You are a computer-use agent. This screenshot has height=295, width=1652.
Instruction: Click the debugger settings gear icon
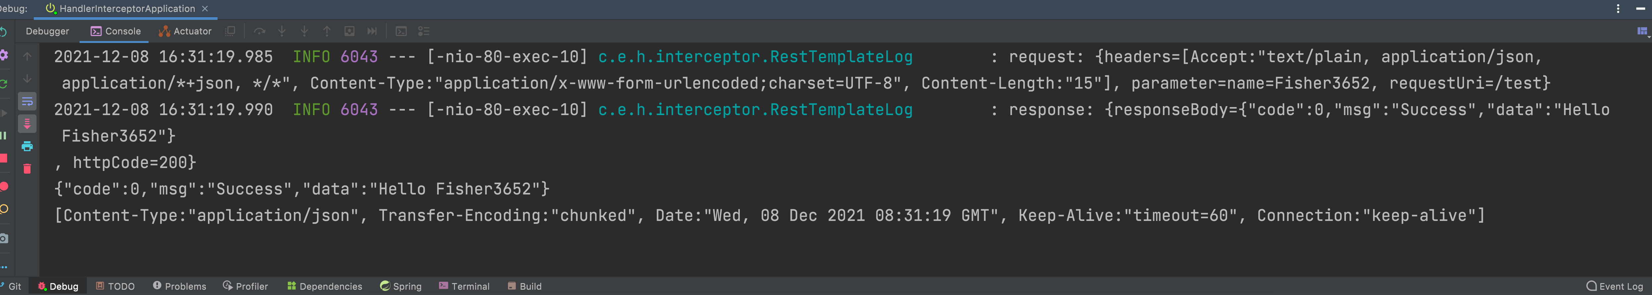point(4,56)
